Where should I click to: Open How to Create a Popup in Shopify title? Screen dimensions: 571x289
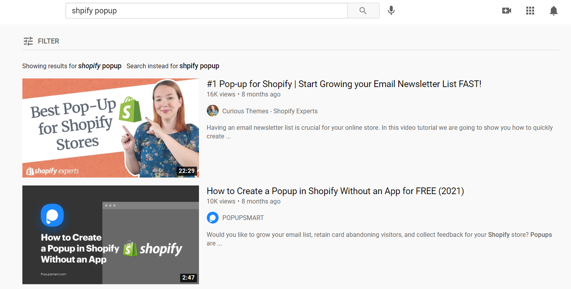(x=335, y=191)
